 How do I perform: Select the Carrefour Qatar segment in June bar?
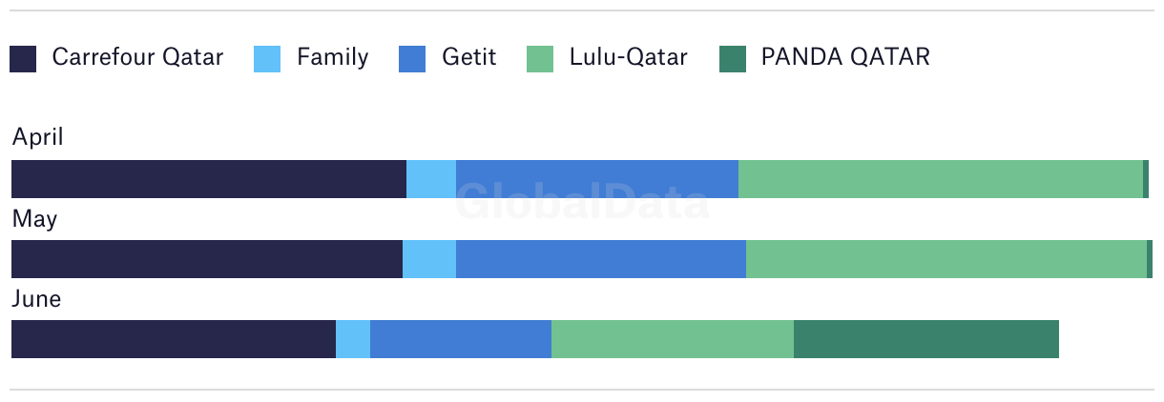[x=174, y=339]
